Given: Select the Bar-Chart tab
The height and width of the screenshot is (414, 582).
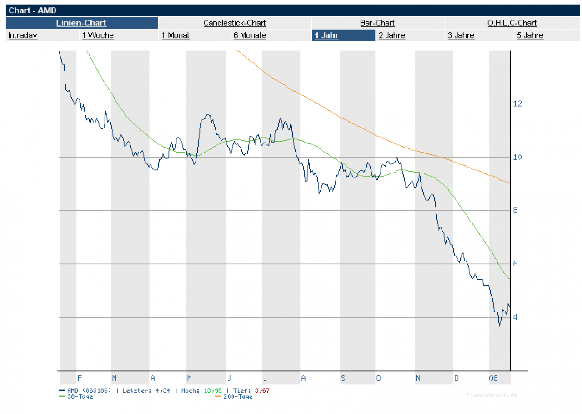Looking at the screenshot, I should (377, 23).
